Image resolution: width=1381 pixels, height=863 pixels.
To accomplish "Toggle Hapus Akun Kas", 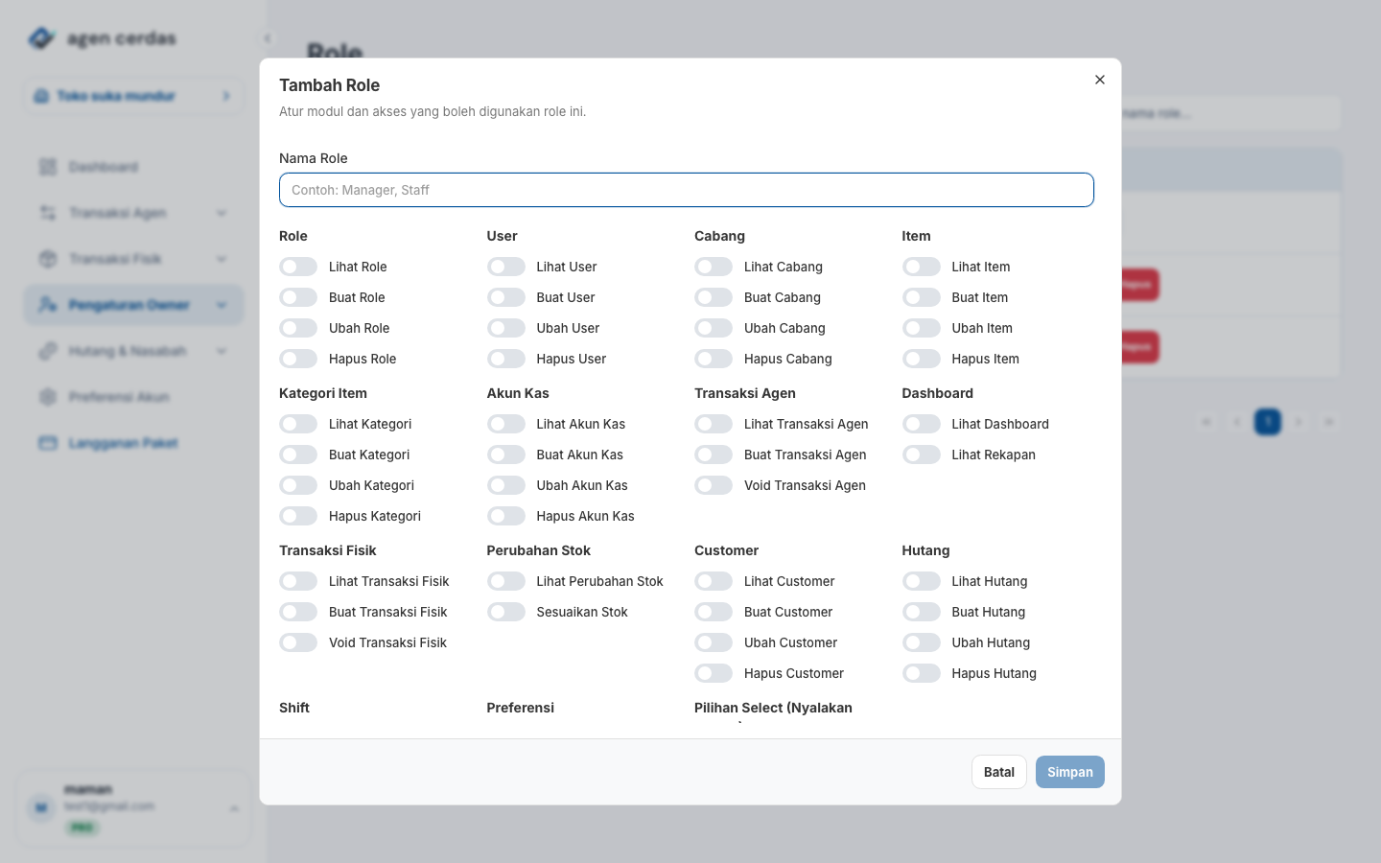I will tap(506, 516).
